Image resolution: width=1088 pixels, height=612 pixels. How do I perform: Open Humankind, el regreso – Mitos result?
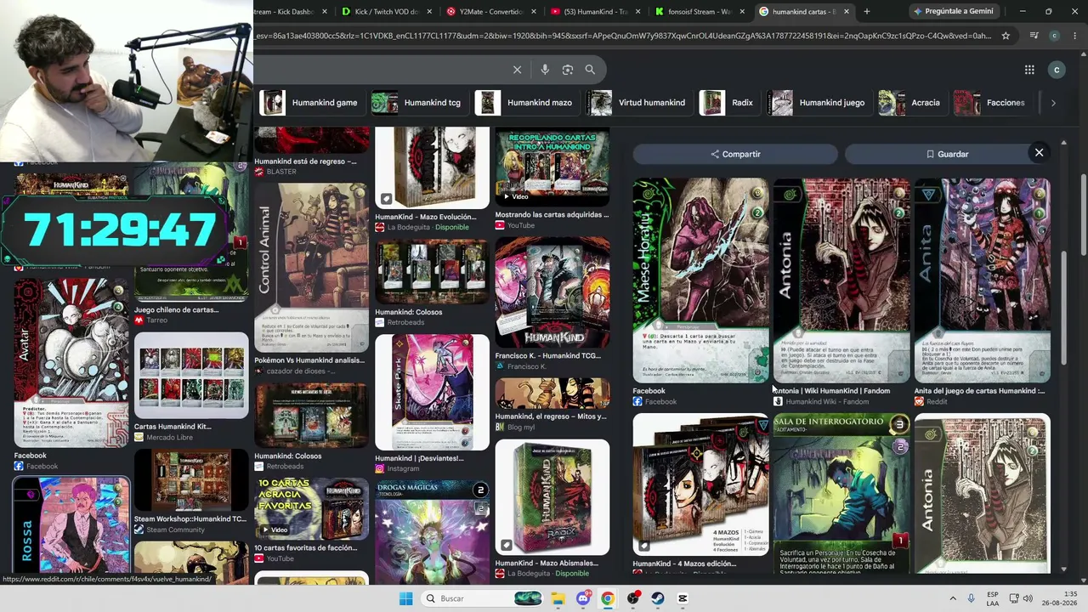(551, 416)
